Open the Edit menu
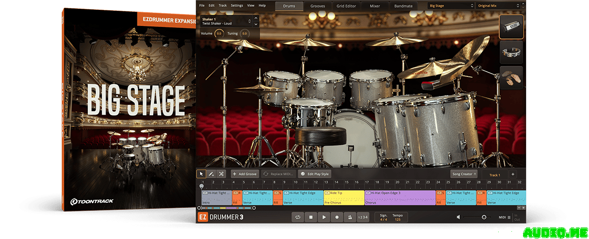This screenshot has height=239, width=589. (212, 5)
